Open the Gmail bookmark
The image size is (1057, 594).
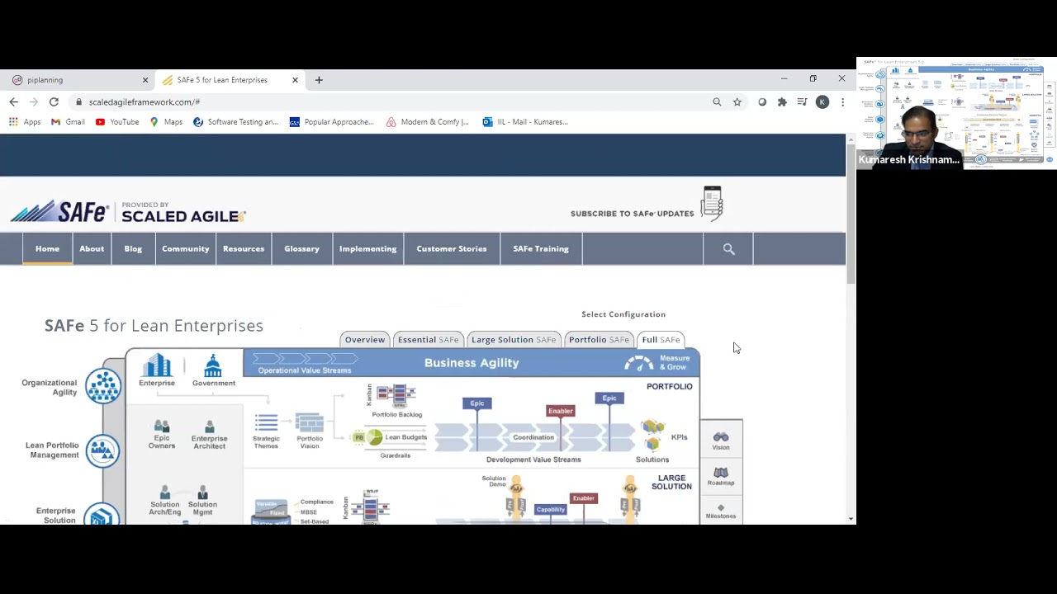68,122
